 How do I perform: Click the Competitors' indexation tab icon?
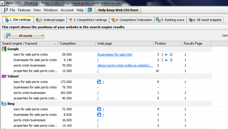pos(113,20)
